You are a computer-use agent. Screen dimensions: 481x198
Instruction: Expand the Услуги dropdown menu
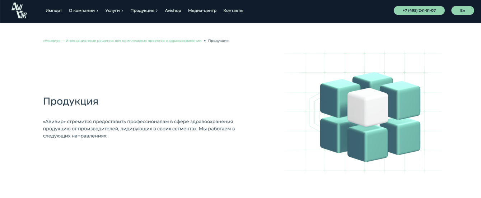[114, 10]
